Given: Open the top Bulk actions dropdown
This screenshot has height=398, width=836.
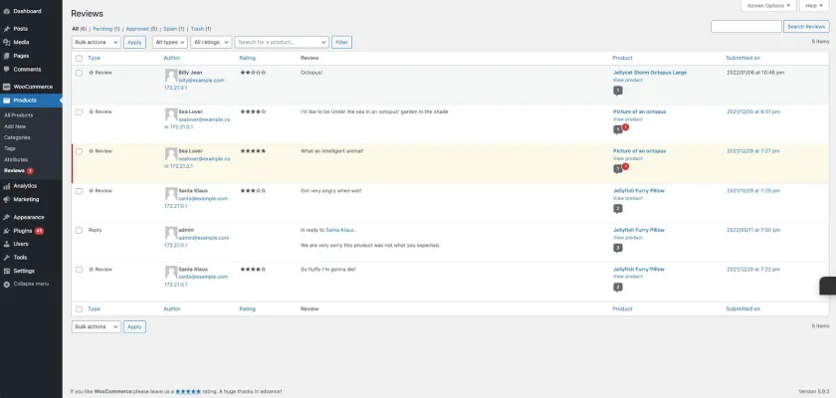Looking at the screenshot, I should point(96,42).
